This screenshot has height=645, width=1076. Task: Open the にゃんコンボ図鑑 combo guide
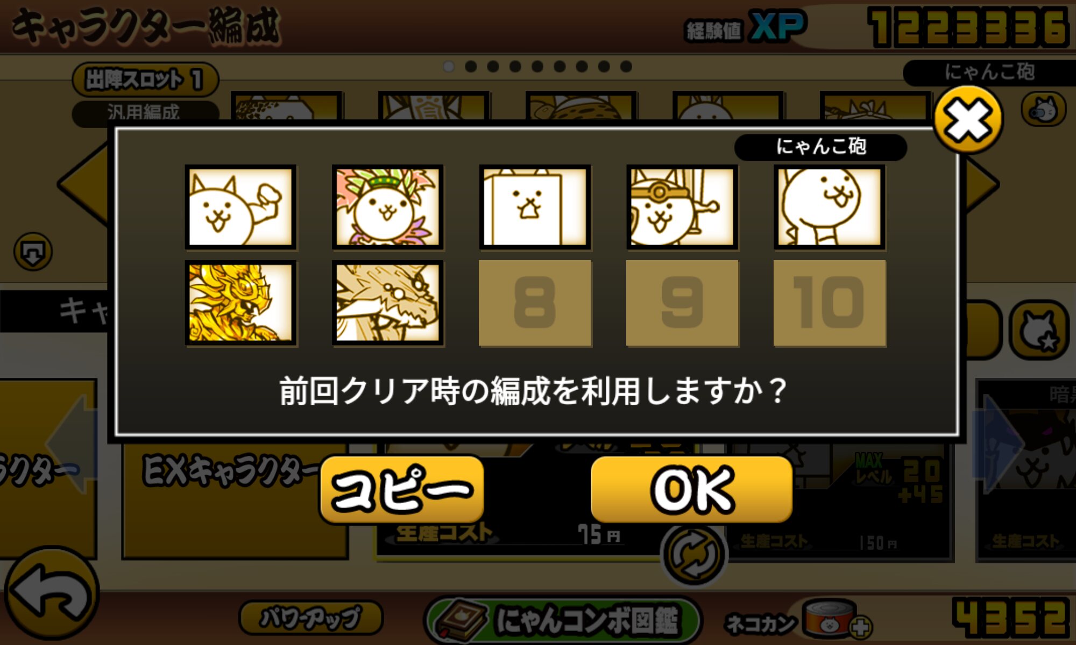coord(563,620)
